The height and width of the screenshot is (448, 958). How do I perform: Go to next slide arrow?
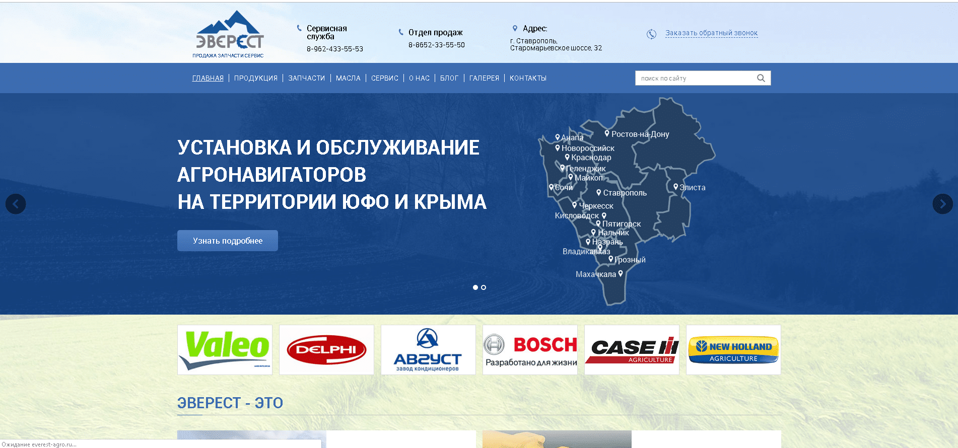pos(942,204)
